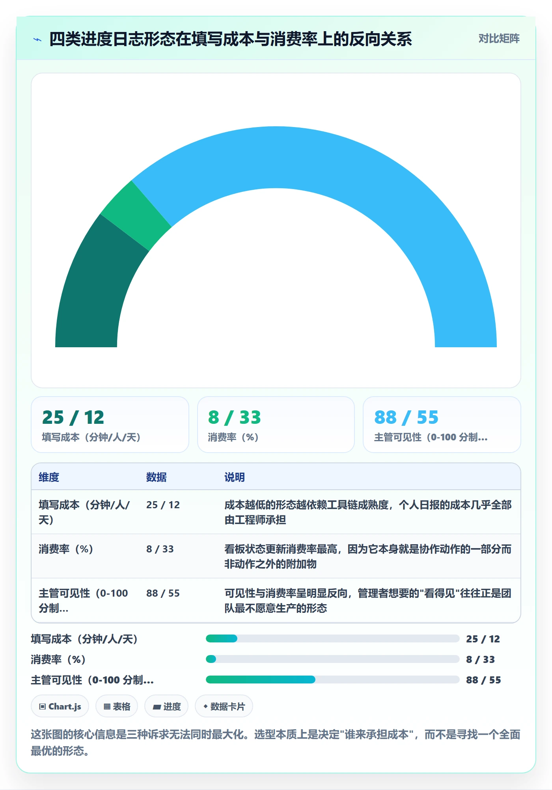Click the chart title 四类进度日志形态
Image resolution: width=552 pixels, height=790 pixels.
[x=231, y=39]
